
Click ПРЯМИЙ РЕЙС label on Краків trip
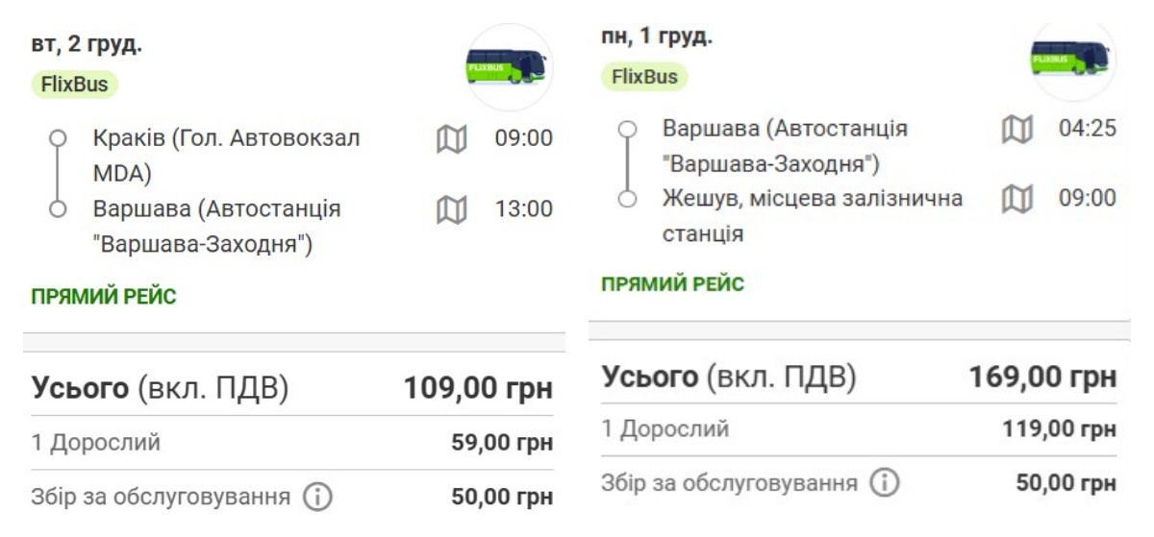(104, 297)
